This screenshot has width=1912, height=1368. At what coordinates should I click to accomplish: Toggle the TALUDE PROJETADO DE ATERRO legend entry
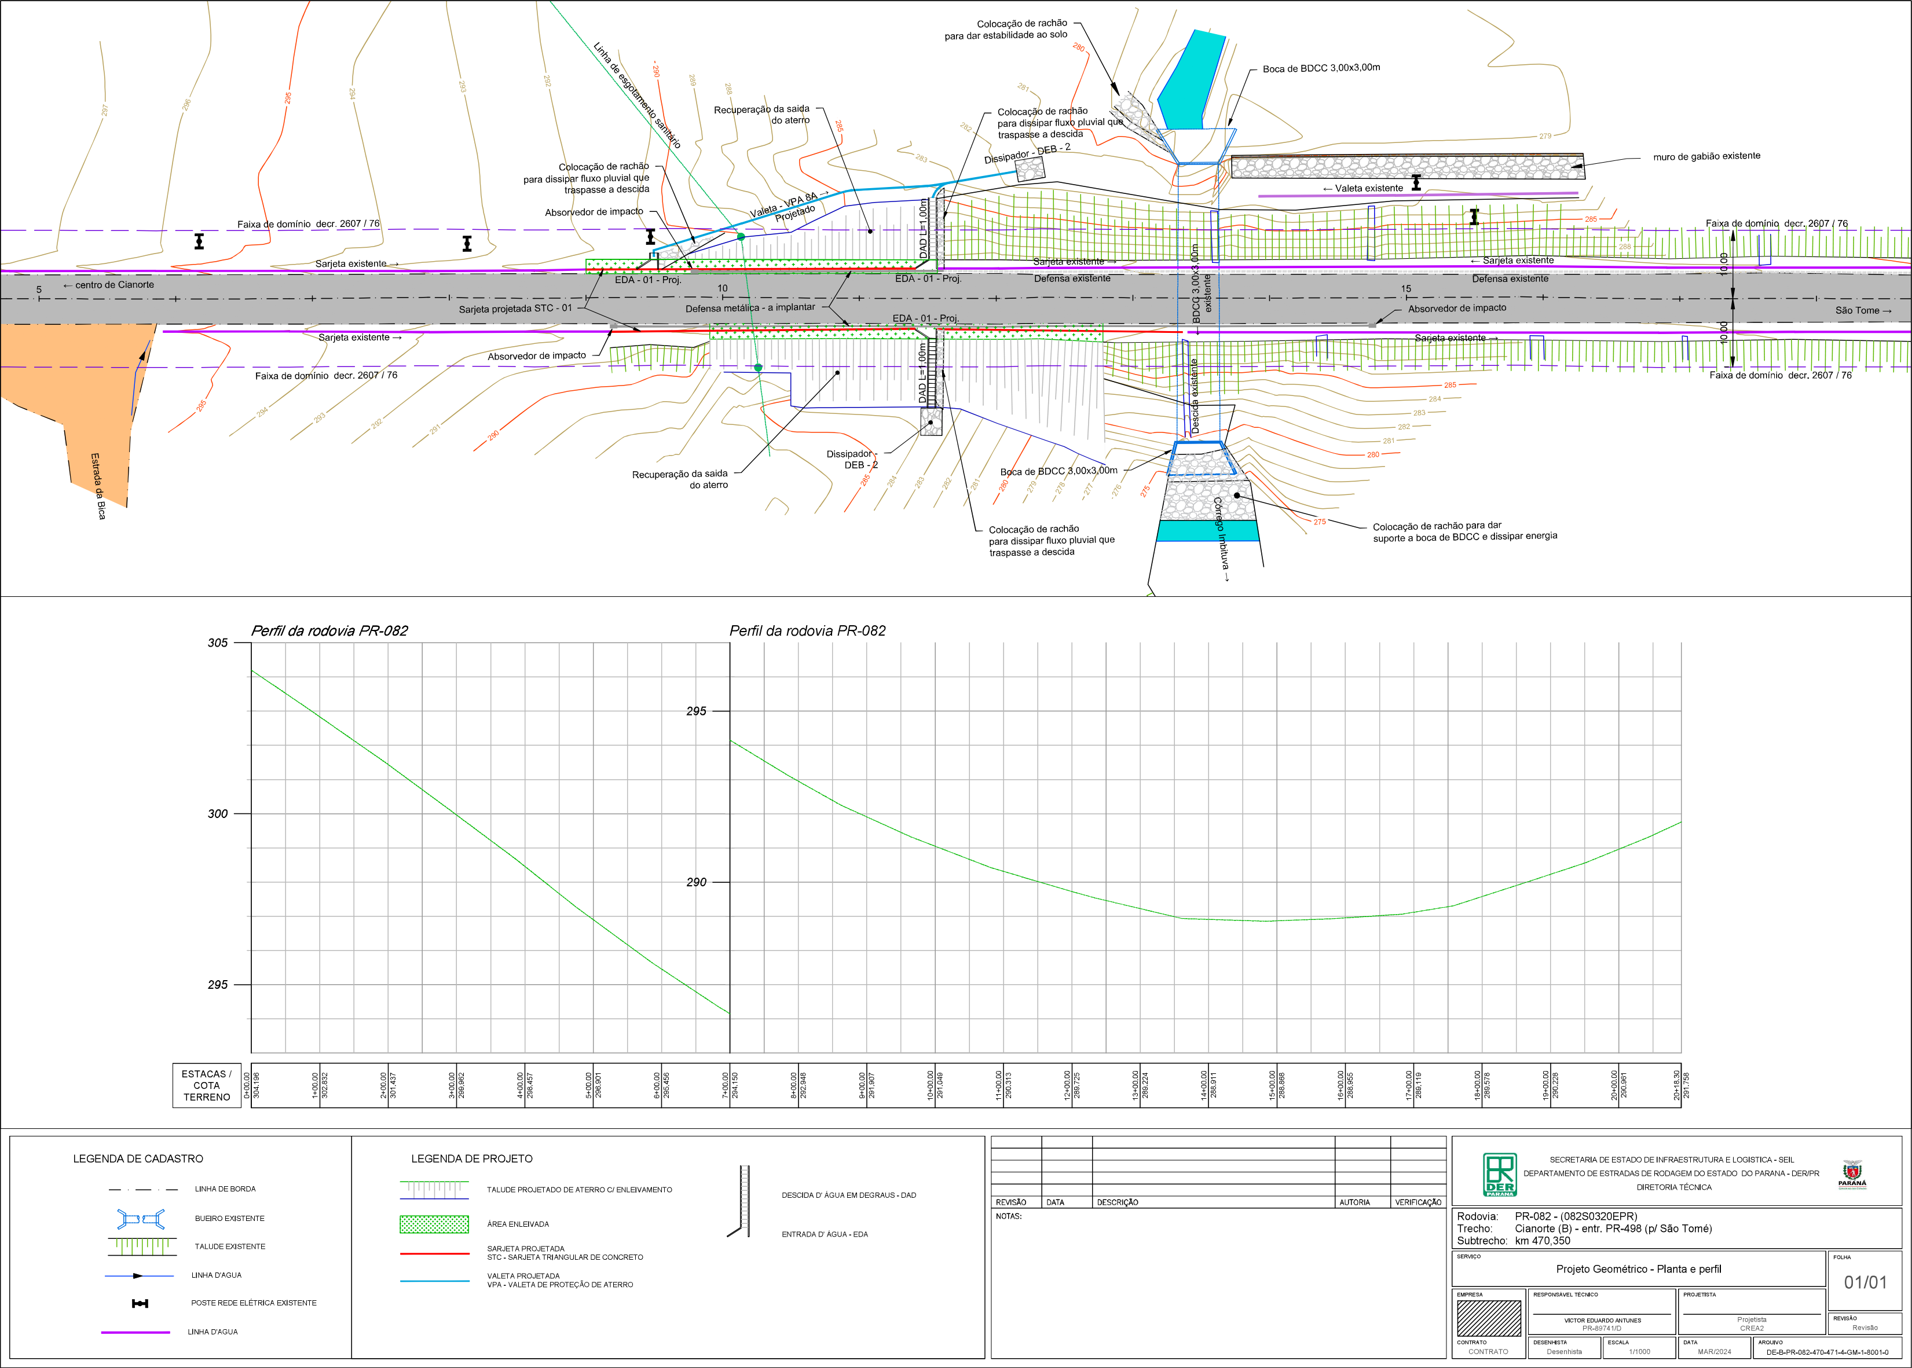click(x=434, y=1190)
